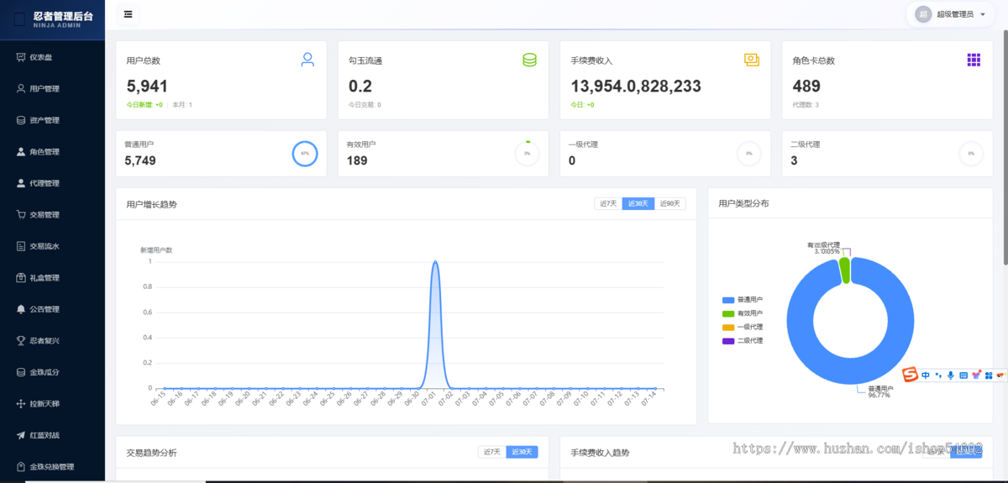Click the purple grid icon on 角色卡总数 card
The height and width of the screenshot is (483, 1008).
974,60
